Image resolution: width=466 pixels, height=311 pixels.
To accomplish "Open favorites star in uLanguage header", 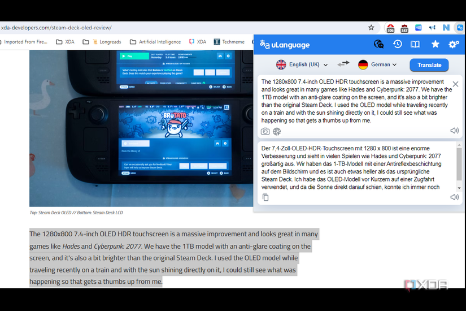I will click(x=435, y=44).
